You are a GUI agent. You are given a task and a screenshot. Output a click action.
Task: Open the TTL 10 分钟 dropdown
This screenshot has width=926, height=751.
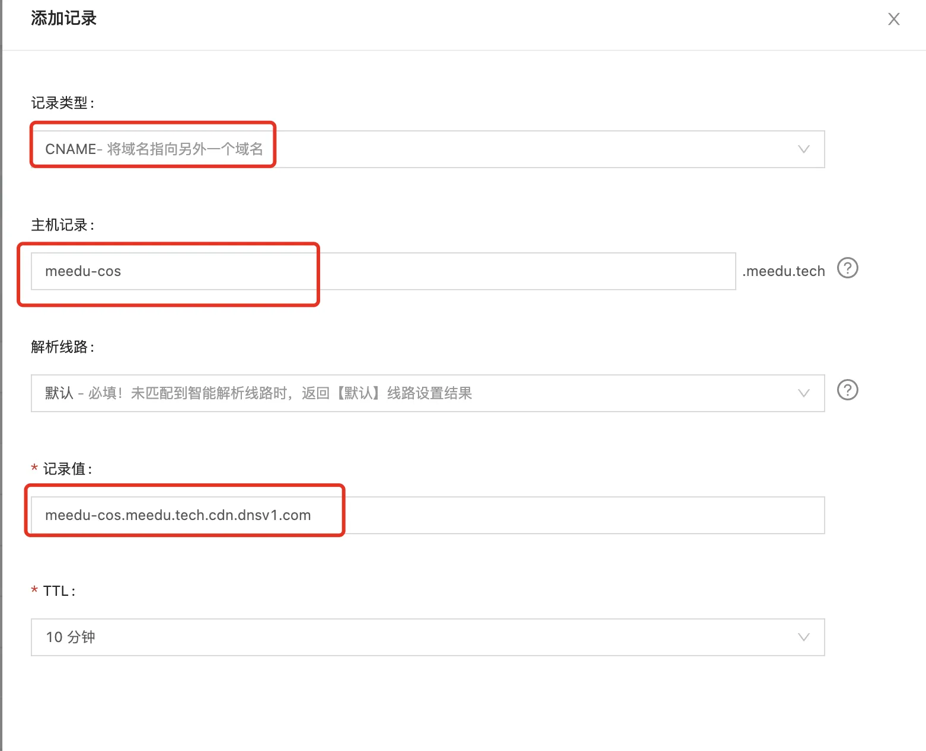point(427,637)
